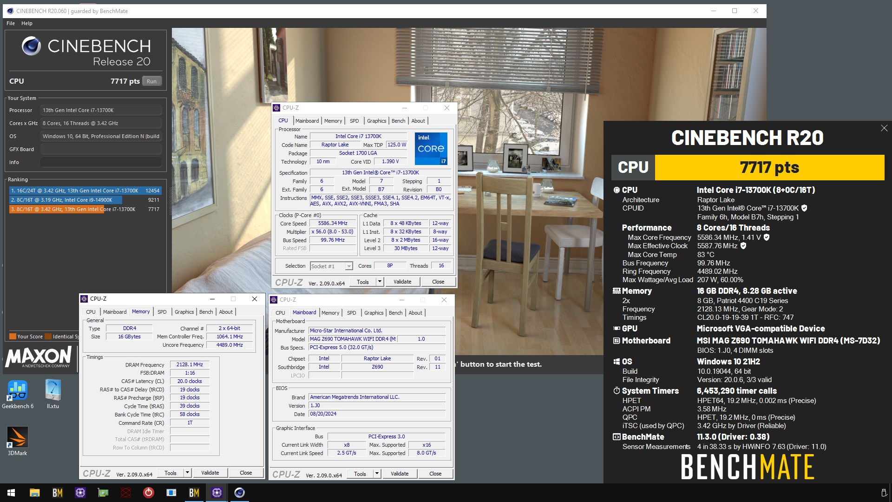
Task: Click the Max TDP value 125.0 W
Action: 396,145
